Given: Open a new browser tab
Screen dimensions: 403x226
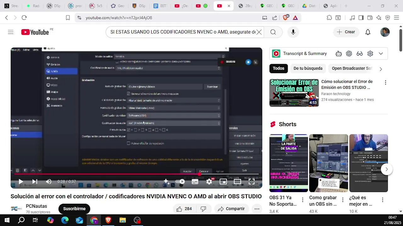Looking at the screenshot, I should pyautogui.click(x=346, y=6).
